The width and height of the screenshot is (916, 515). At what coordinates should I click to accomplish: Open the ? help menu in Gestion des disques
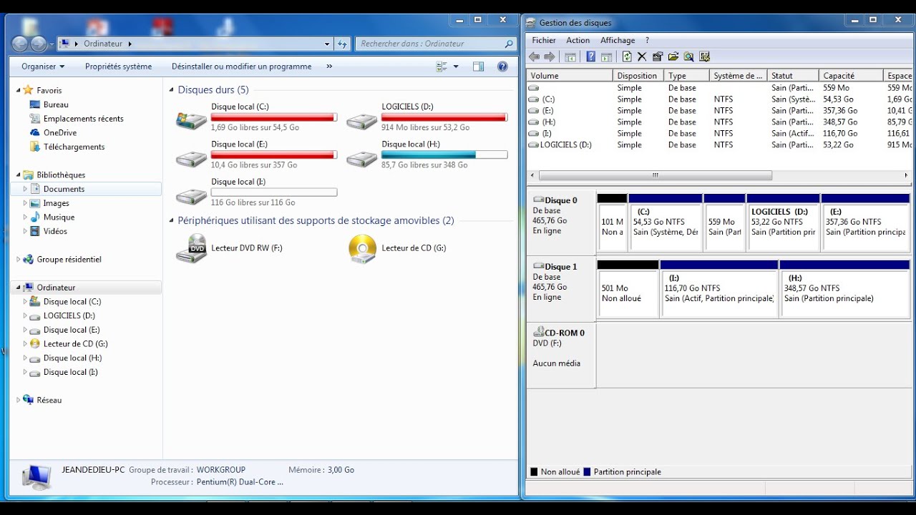(647, 41)
